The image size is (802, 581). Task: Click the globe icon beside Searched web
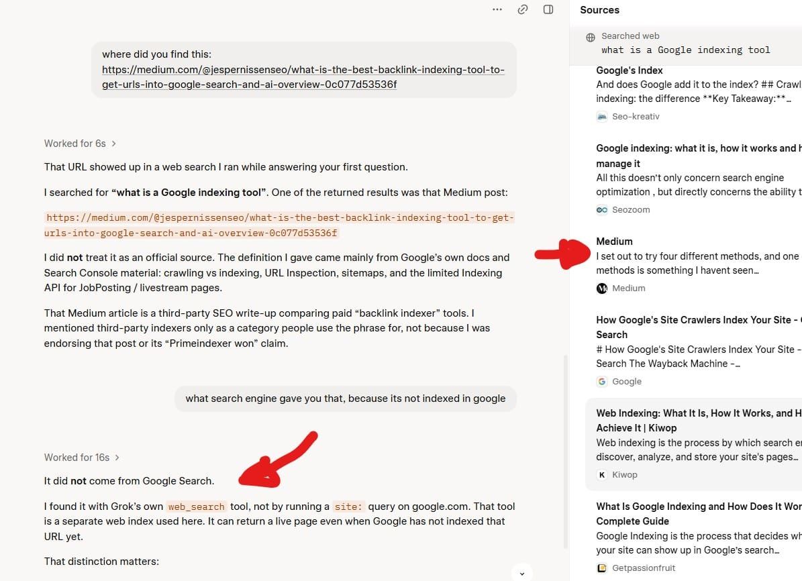coord(590,38)
